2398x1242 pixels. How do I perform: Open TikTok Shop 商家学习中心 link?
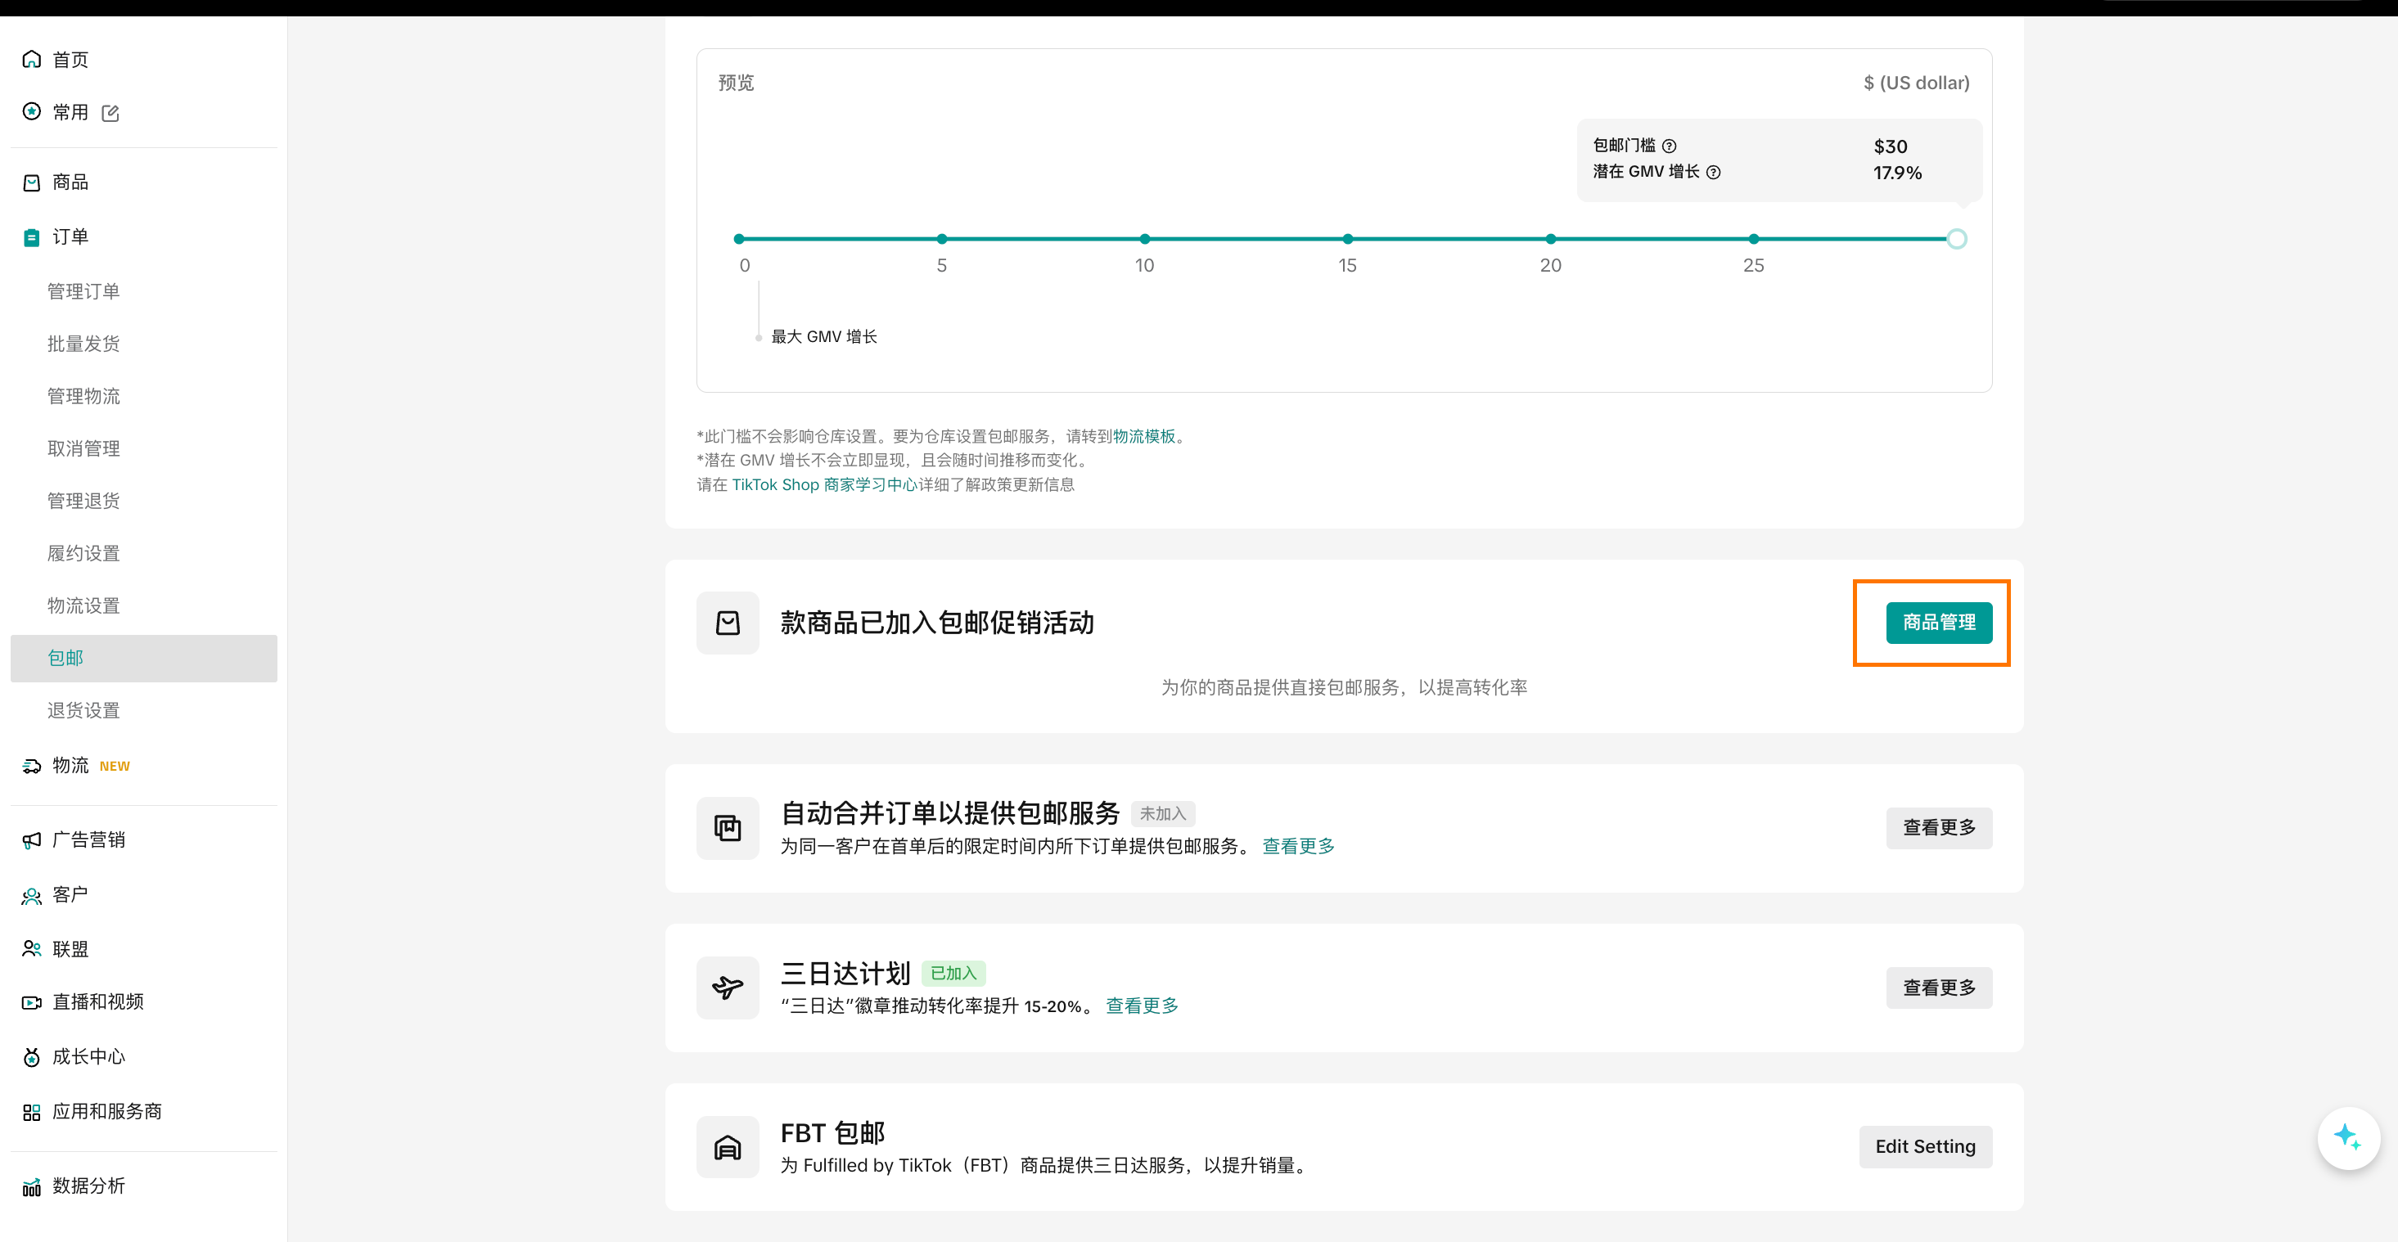pyautogui.click(x=824, y=484)
